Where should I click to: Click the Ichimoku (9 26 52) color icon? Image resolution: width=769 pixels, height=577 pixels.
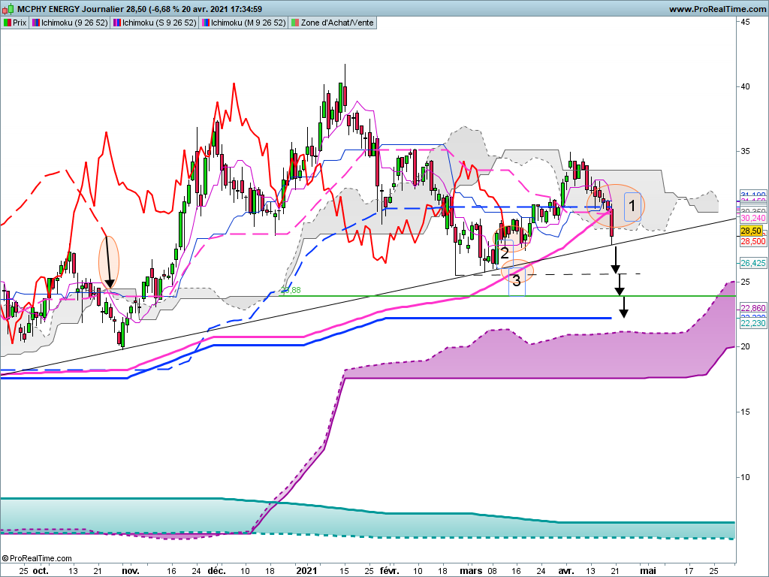[x=36, y=23]
